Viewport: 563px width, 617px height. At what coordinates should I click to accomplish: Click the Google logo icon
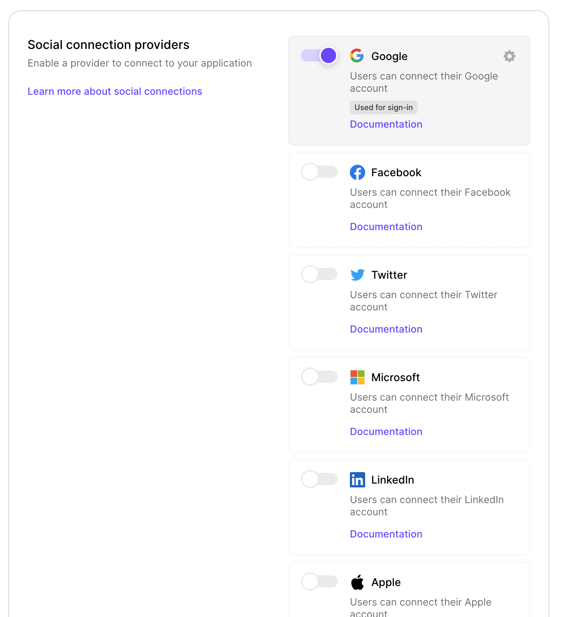click(x=357, y=56)
